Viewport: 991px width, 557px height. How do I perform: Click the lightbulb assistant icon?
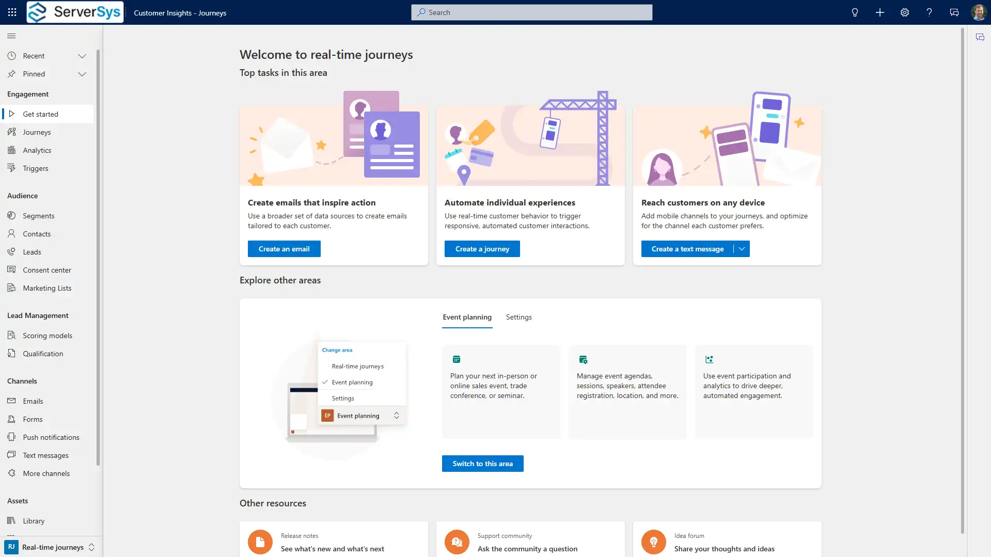click(855, 12)
